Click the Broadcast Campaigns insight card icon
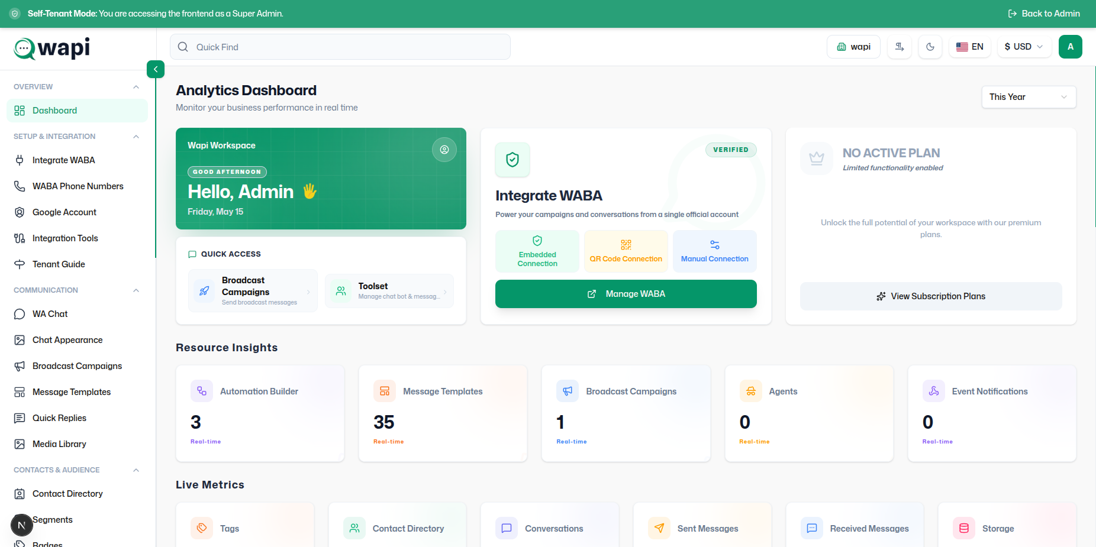The image size is (1096, 547). pos(568,391)
